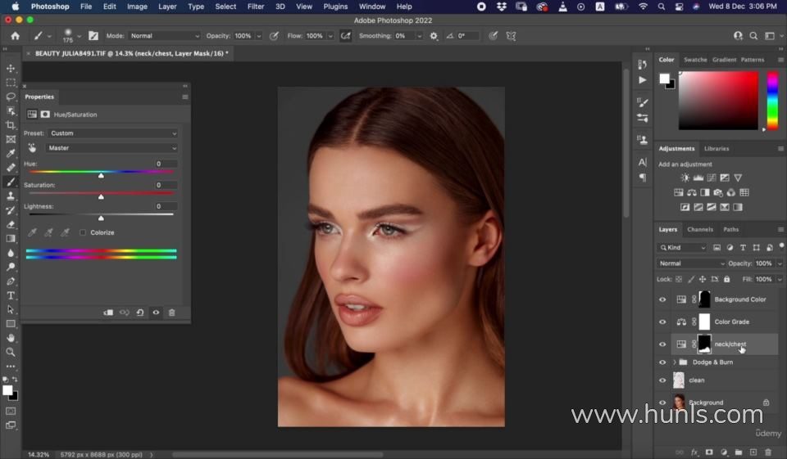
Task: Delete the adjustment using the Properties trash icon
Action: (x=171, y=313)
